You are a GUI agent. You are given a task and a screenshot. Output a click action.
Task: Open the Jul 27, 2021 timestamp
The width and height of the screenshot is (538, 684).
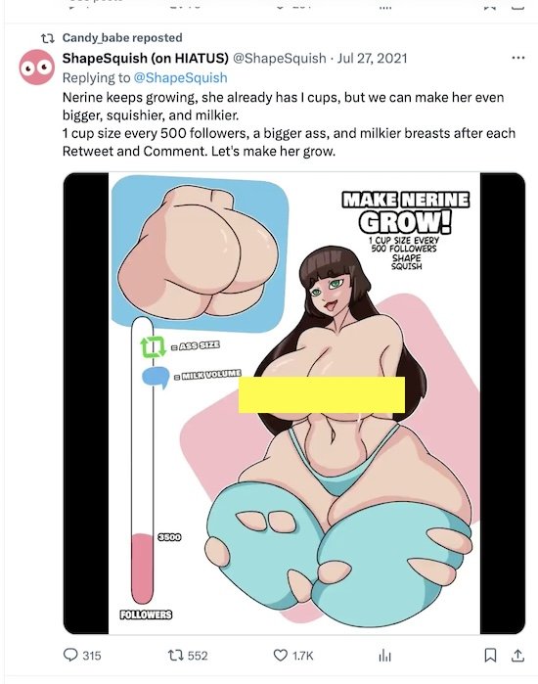372,58
